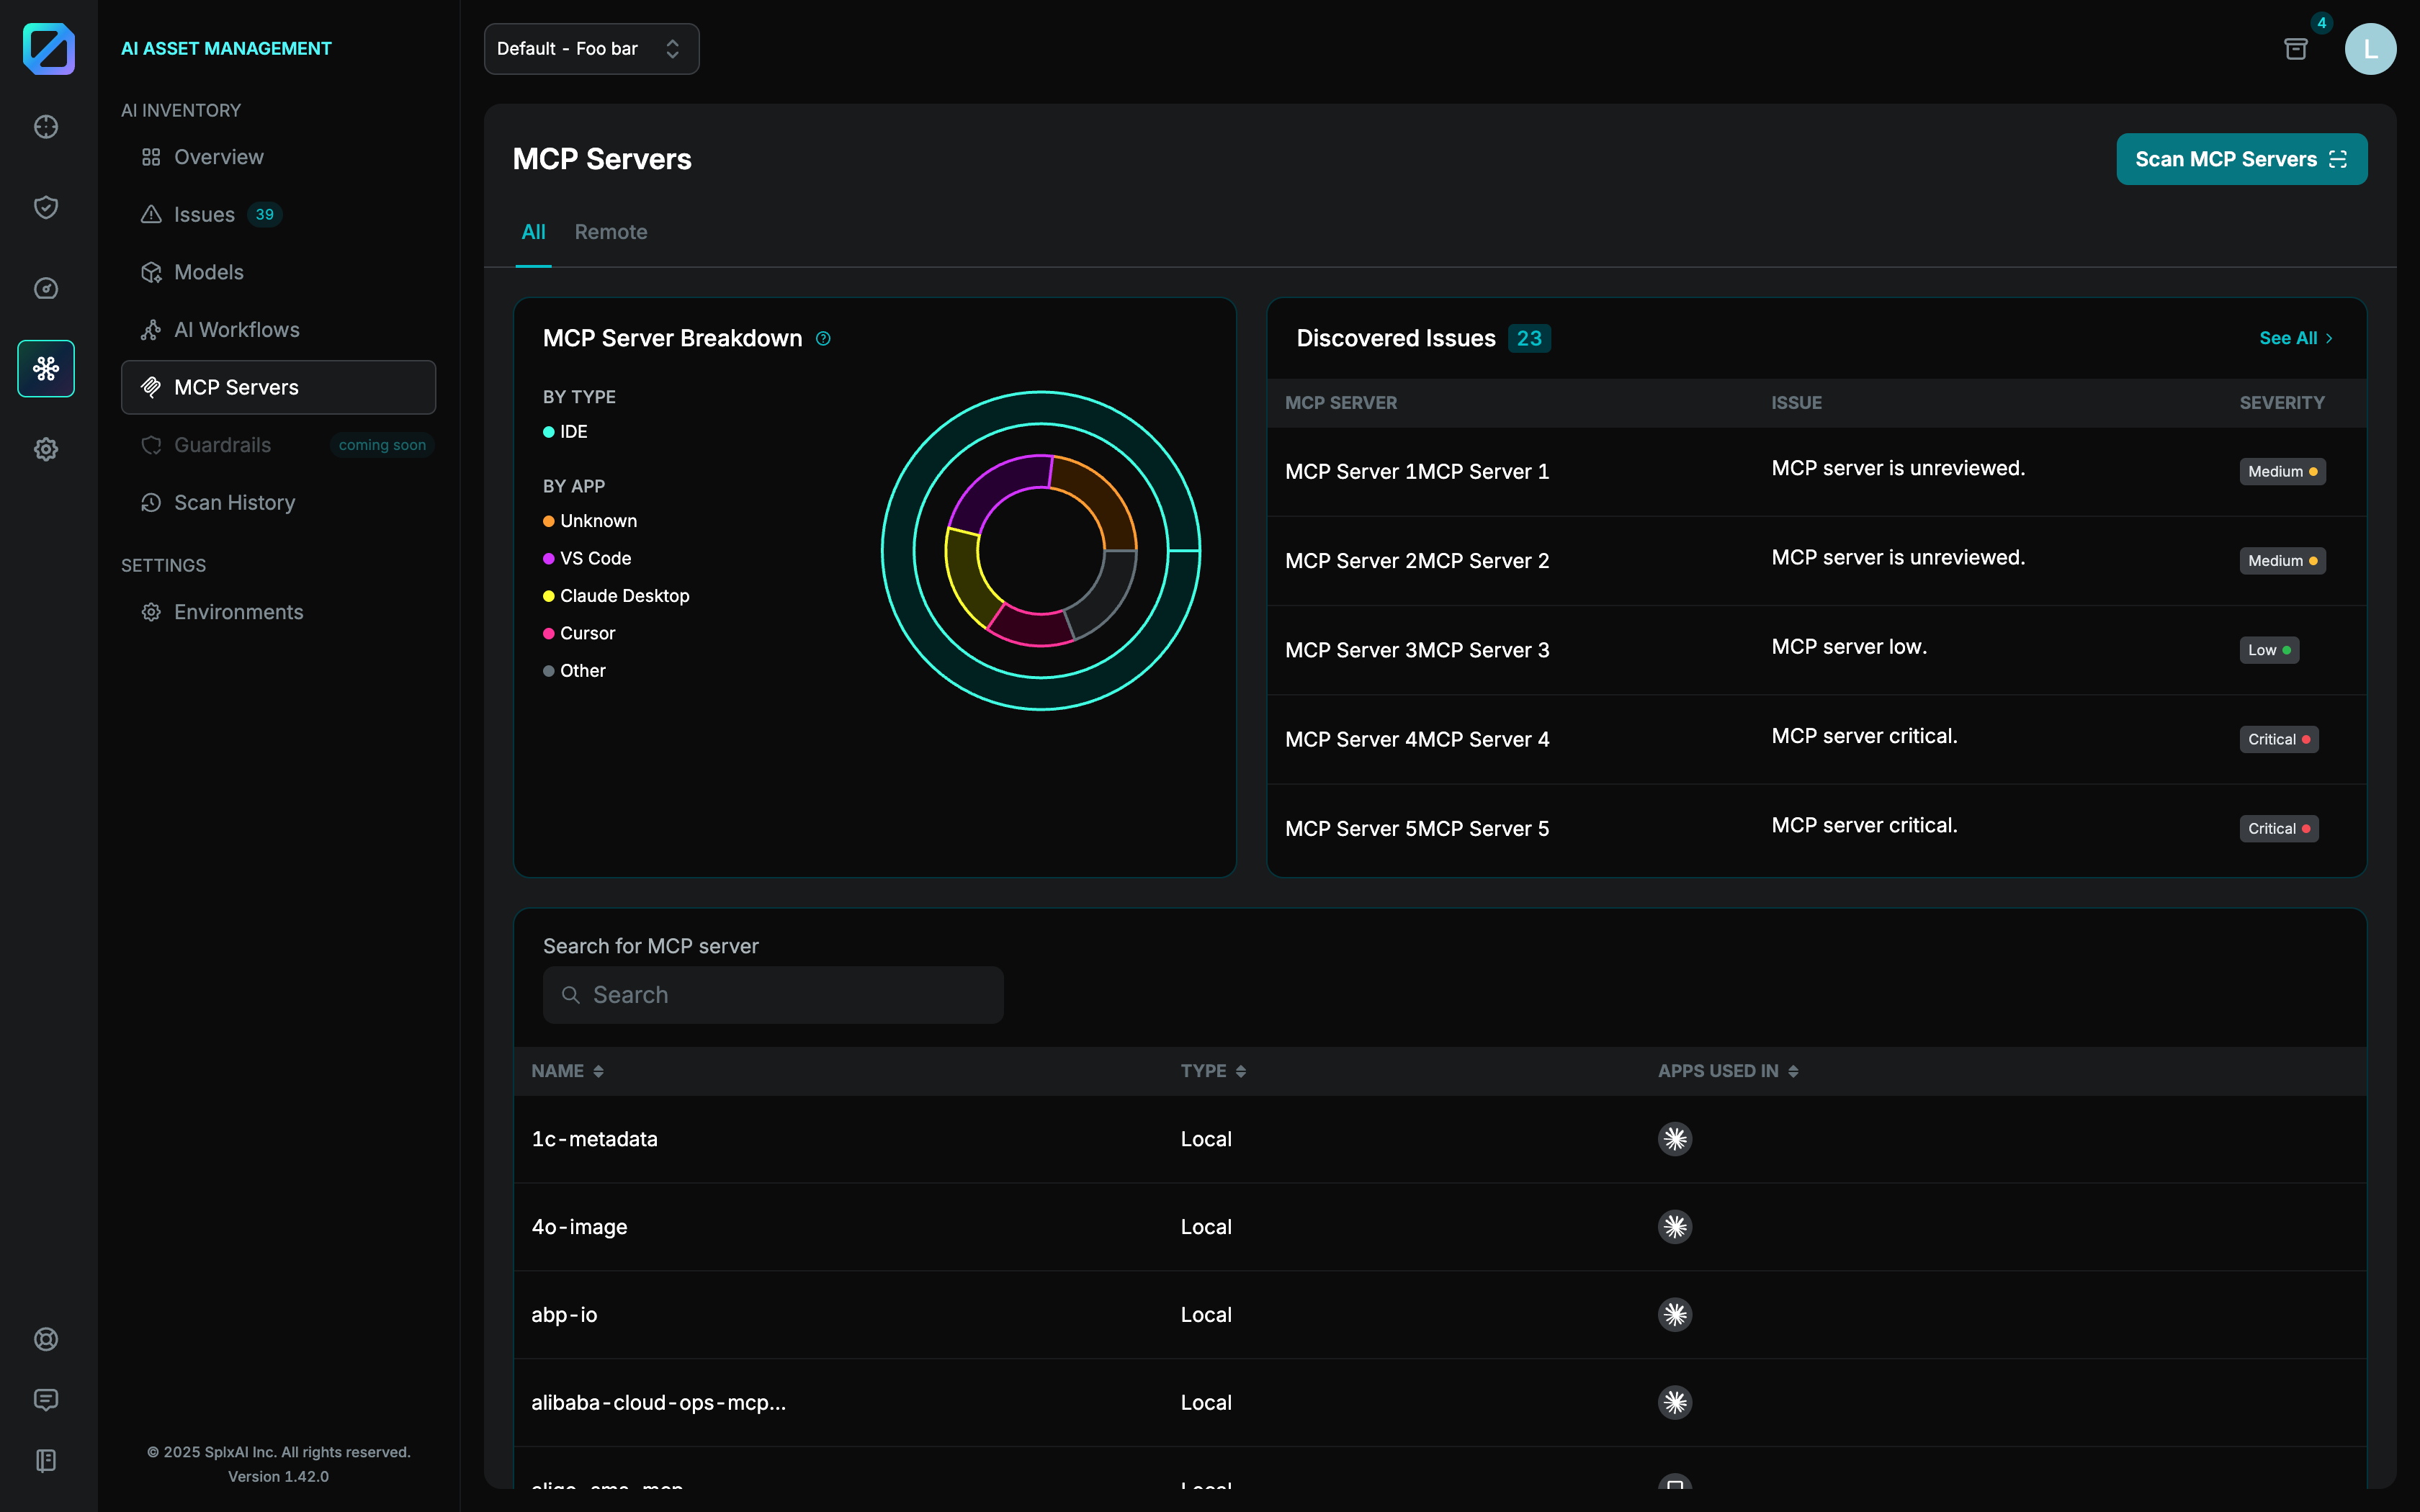The image size is (2420, 1512).
Task: Open the help lifebuoy icon
Action: [x=46, y=1339]
